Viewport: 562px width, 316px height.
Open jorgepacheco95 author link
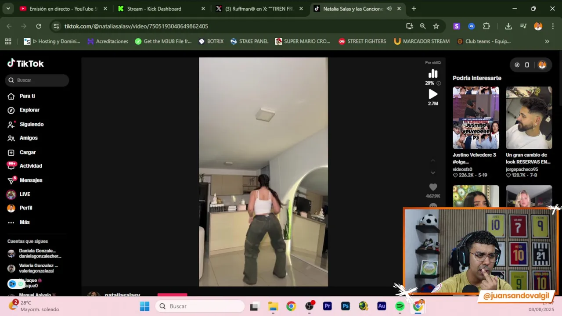tap(522, 169)
